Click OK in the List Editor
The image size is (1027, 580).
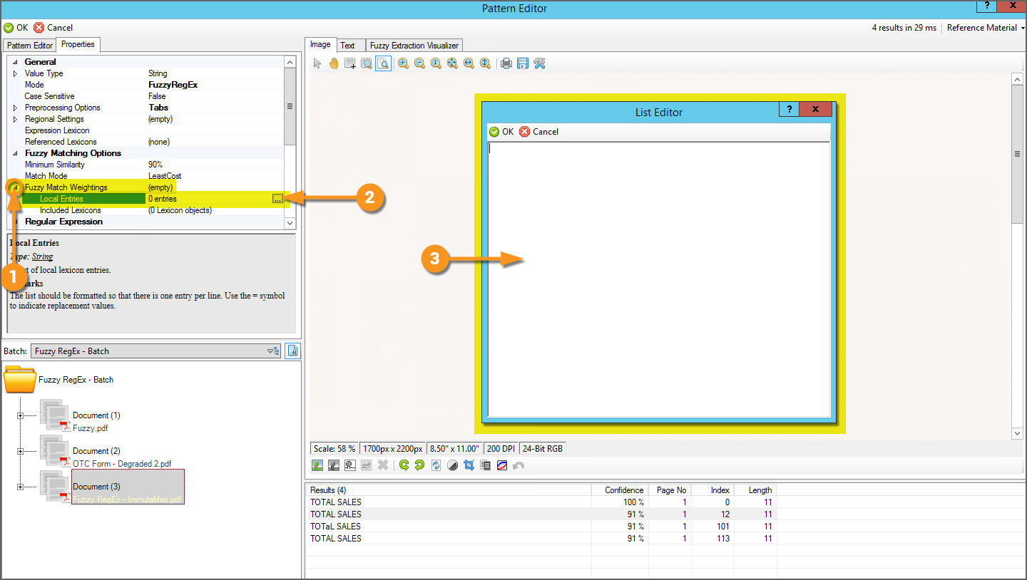click(x=501, y=132)
